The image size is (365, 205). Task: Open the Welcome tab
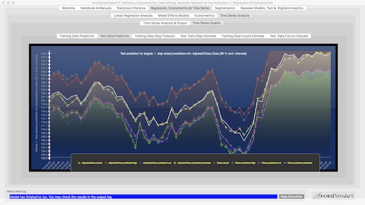pos(68,8)
